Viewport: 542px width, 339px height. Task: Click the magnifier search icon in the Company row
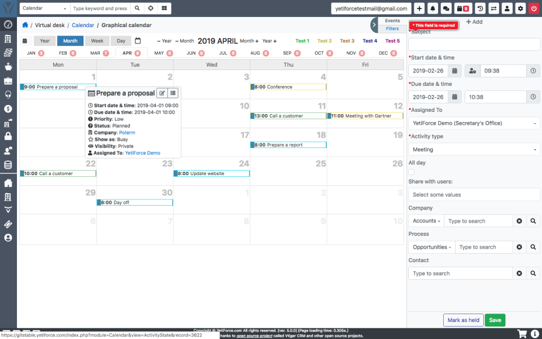pyautogui.click(x=533, y=220)
